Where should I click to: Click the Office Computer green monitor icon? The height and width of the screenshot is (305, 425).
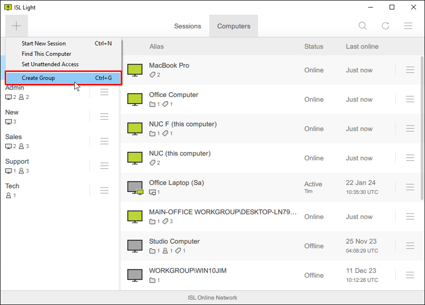[135, 99]
